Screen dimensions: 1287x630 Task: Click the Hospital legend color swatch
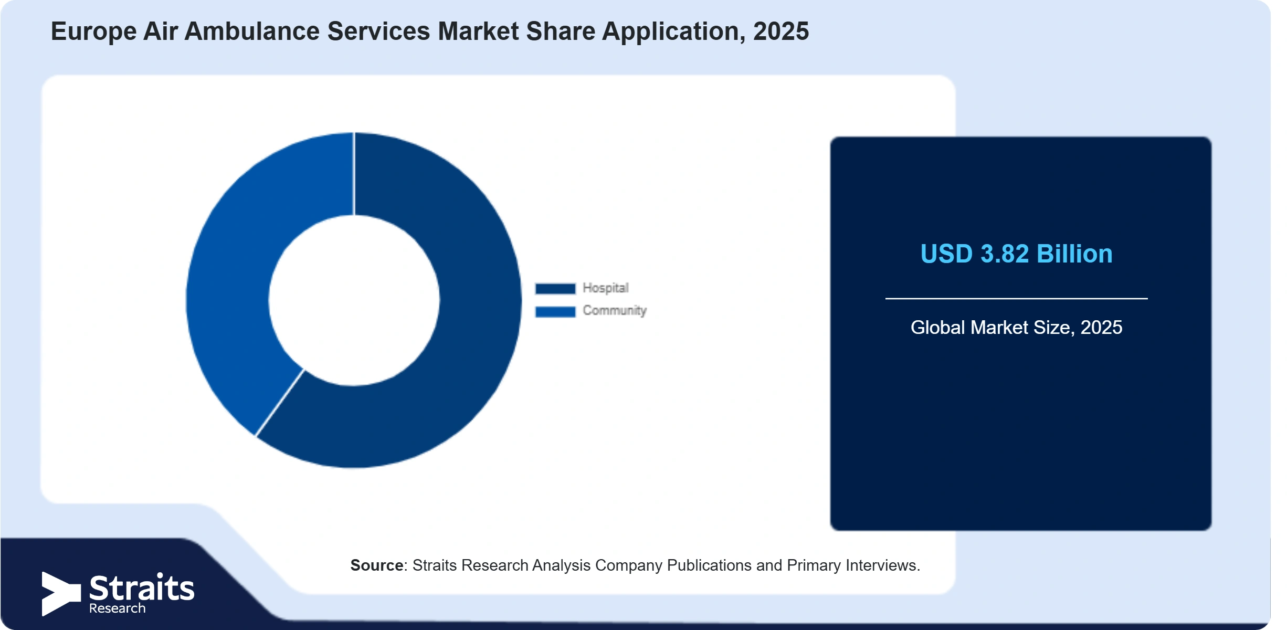pos(555,288)
